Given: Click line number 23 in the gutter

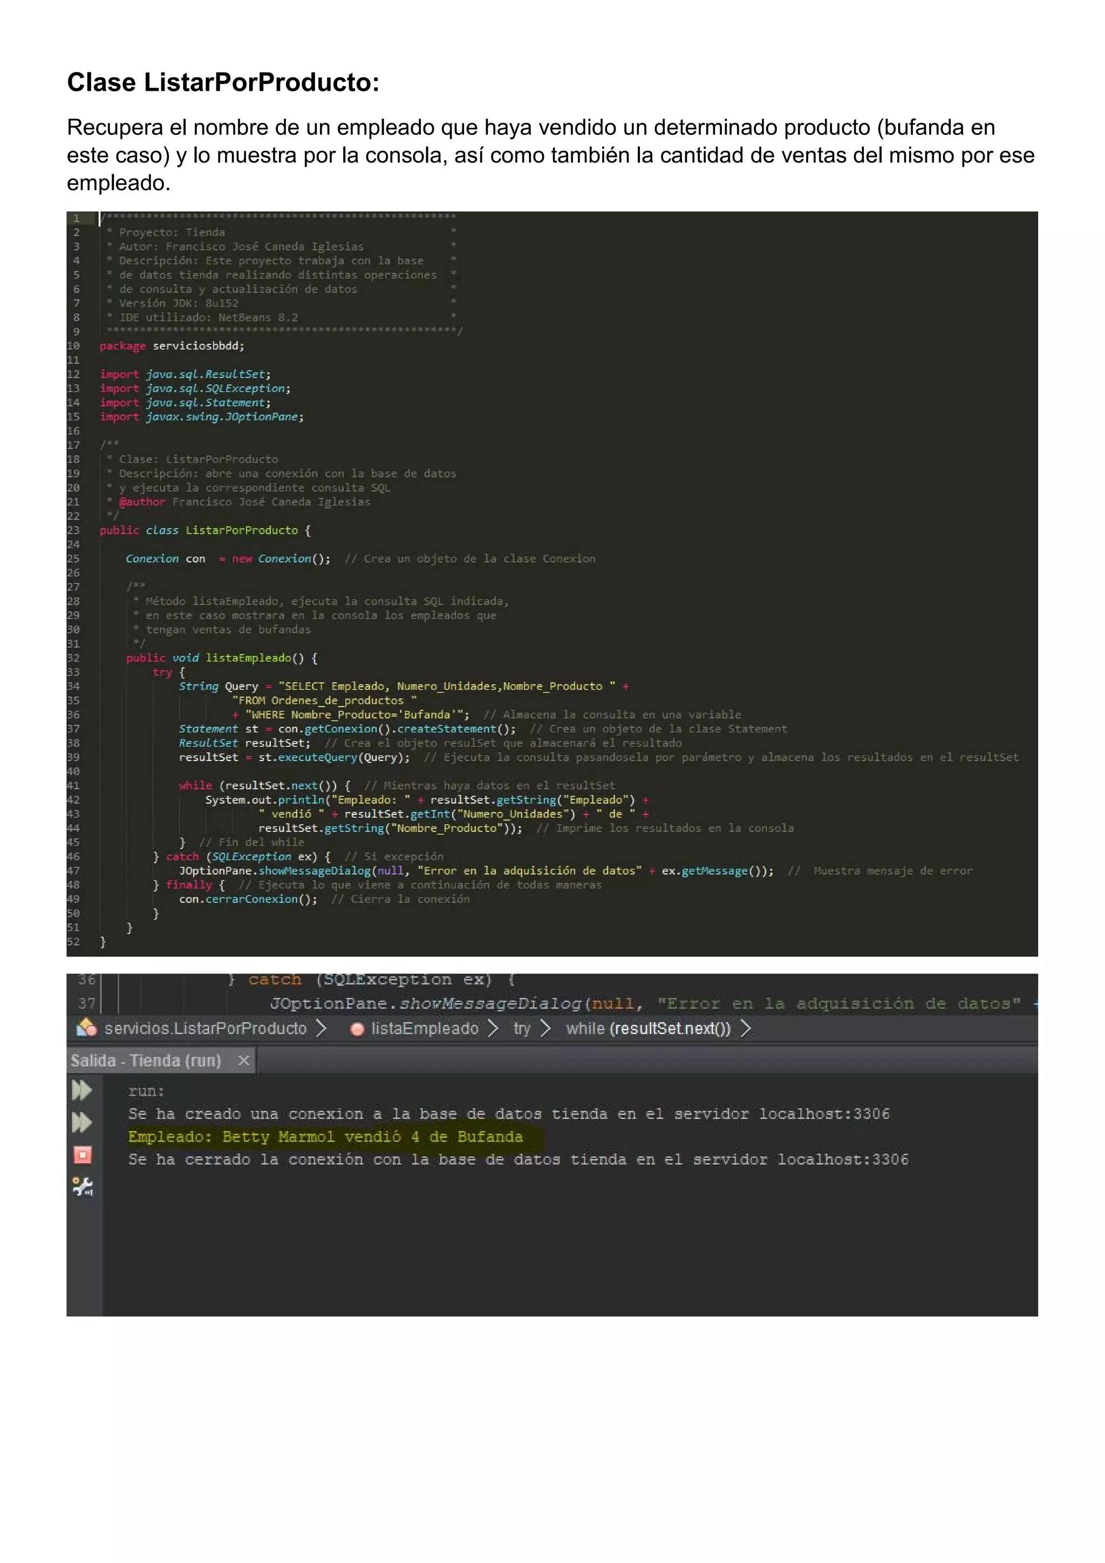Looking at the screenshot, I should tap(73, 531).
